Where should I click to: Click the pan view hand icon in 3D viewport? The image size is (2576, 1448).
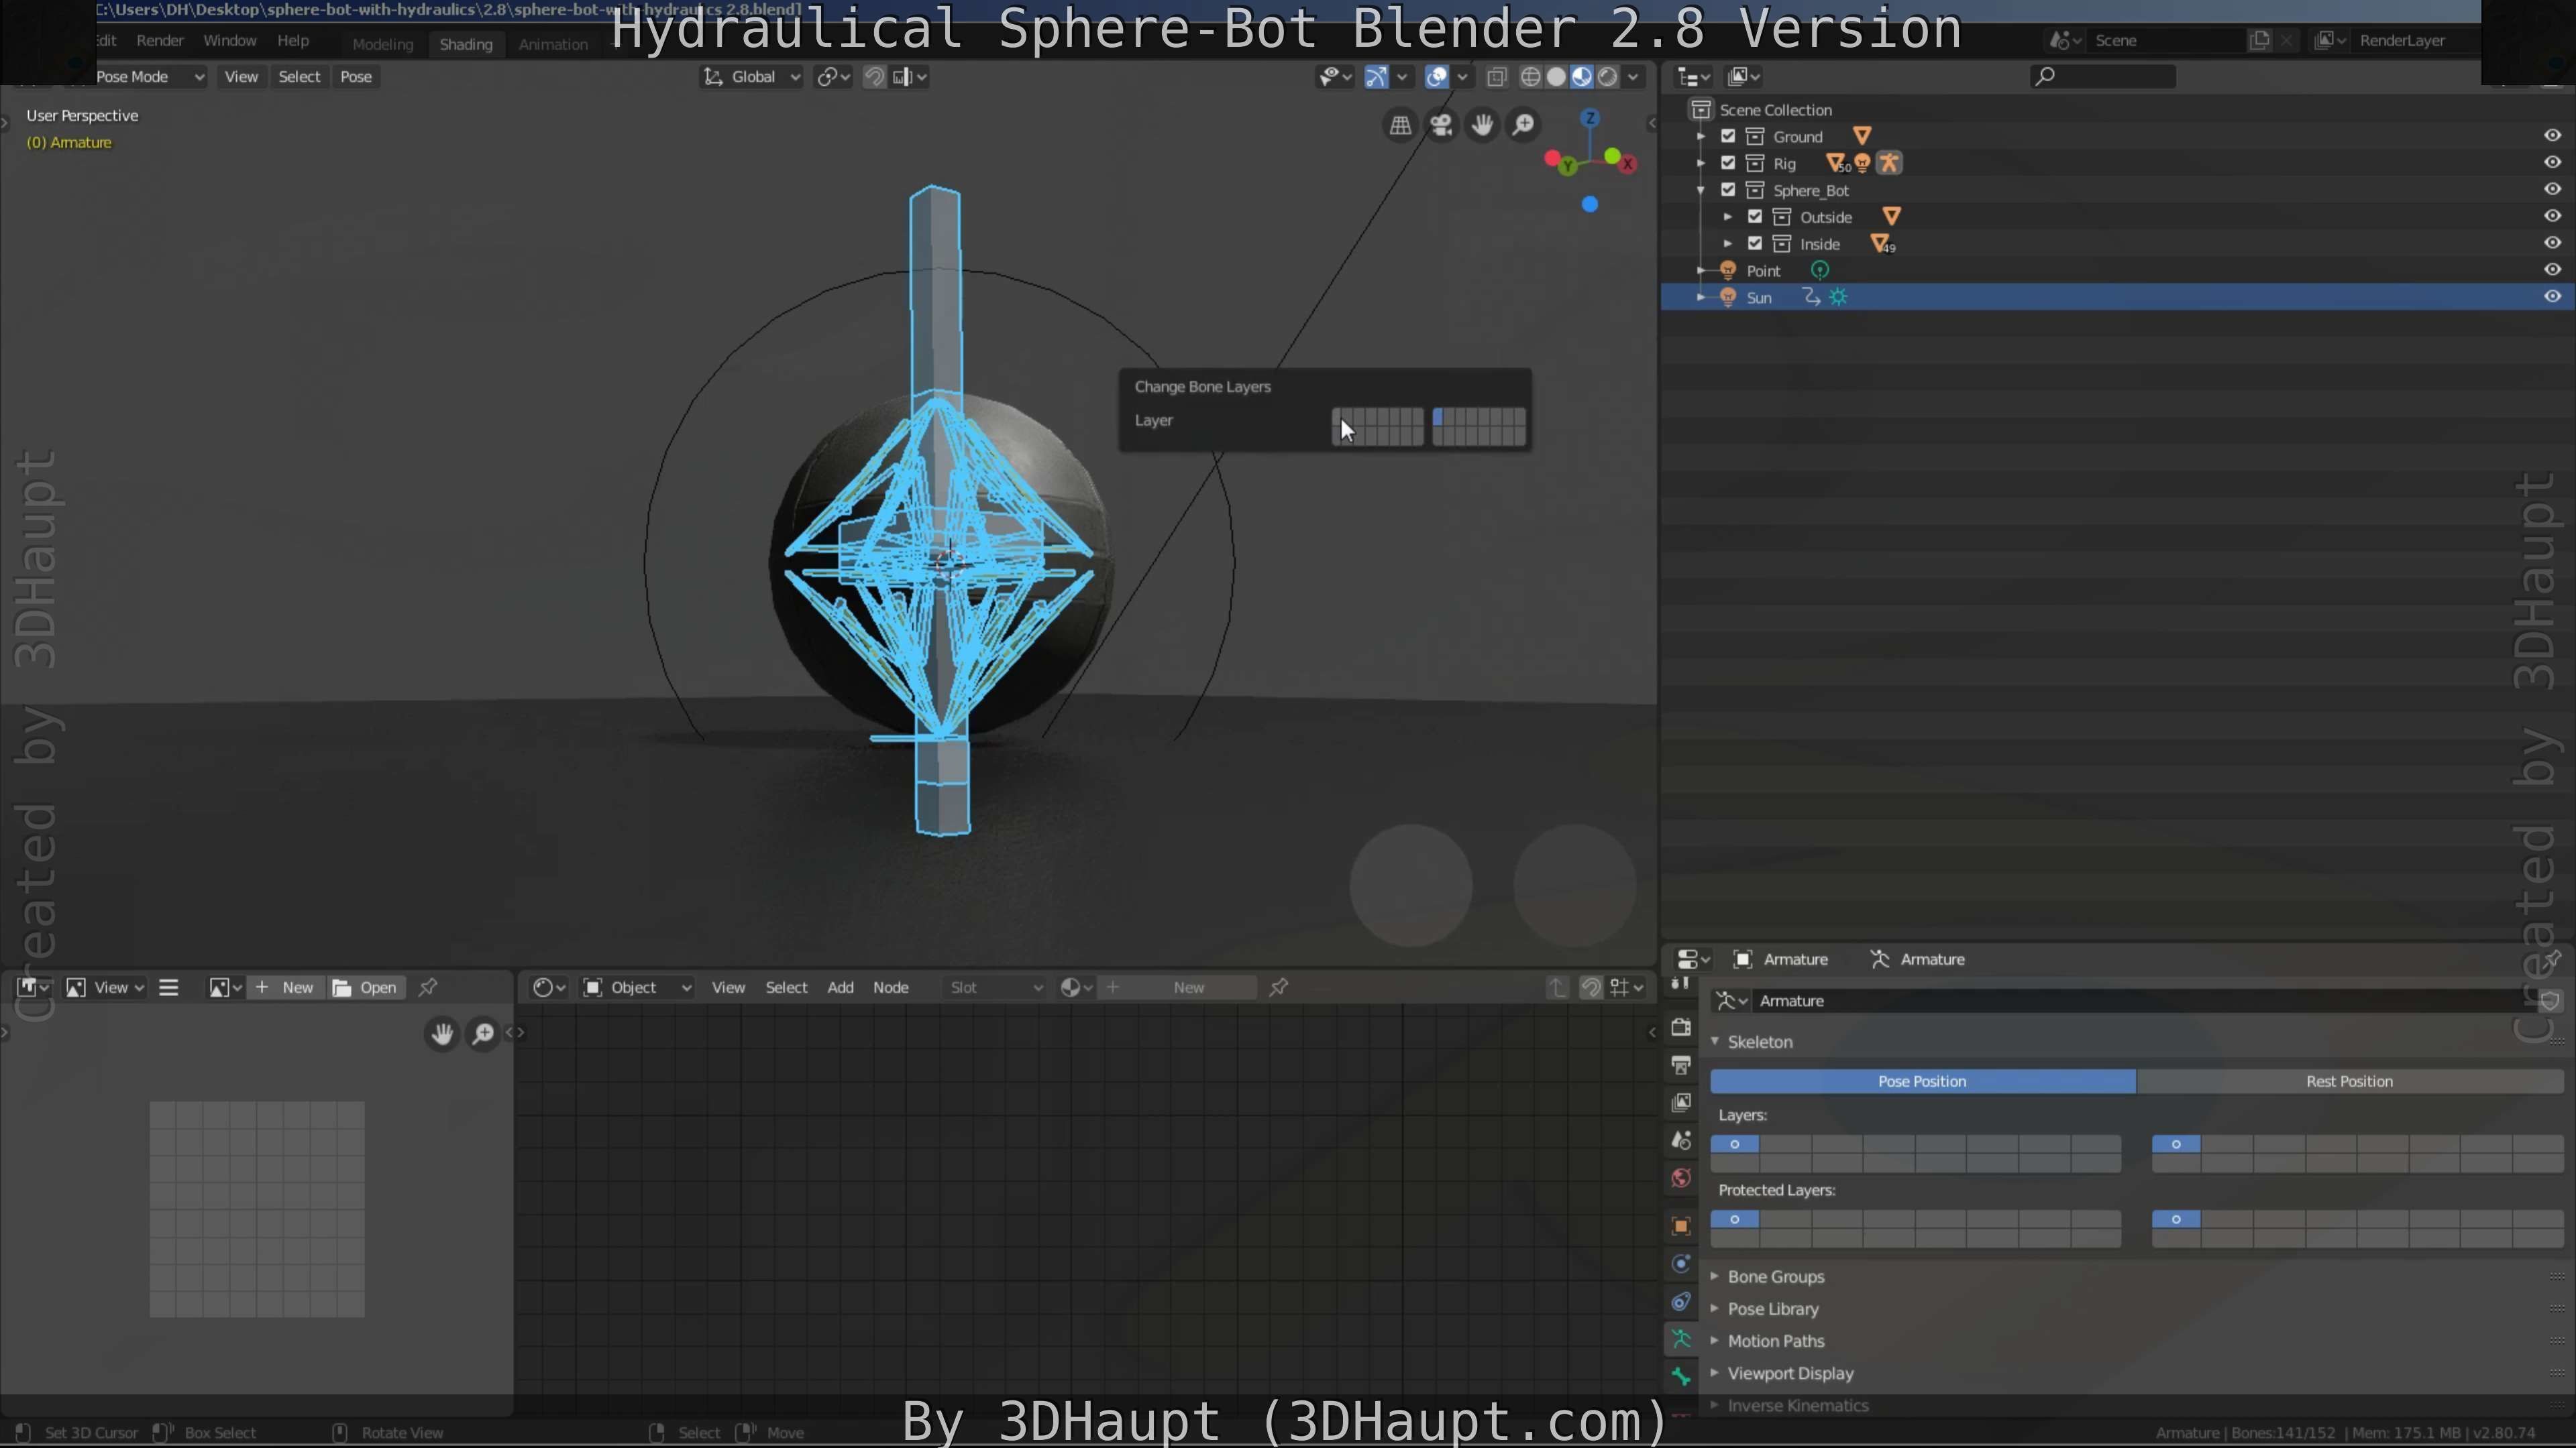click(x=1482, y=125)
